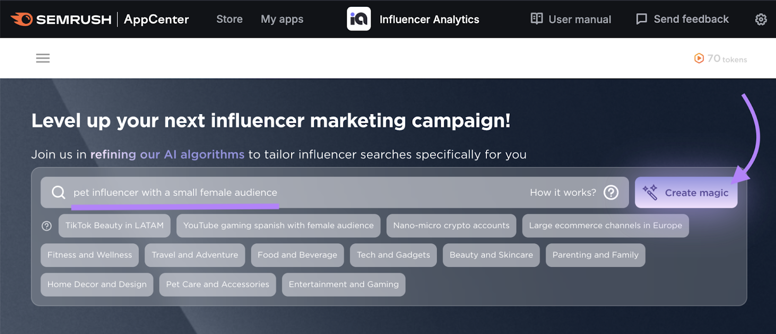Screen dimensions: 776x334
Task: Open the settings gear icon
Action: tap(761, 19)
